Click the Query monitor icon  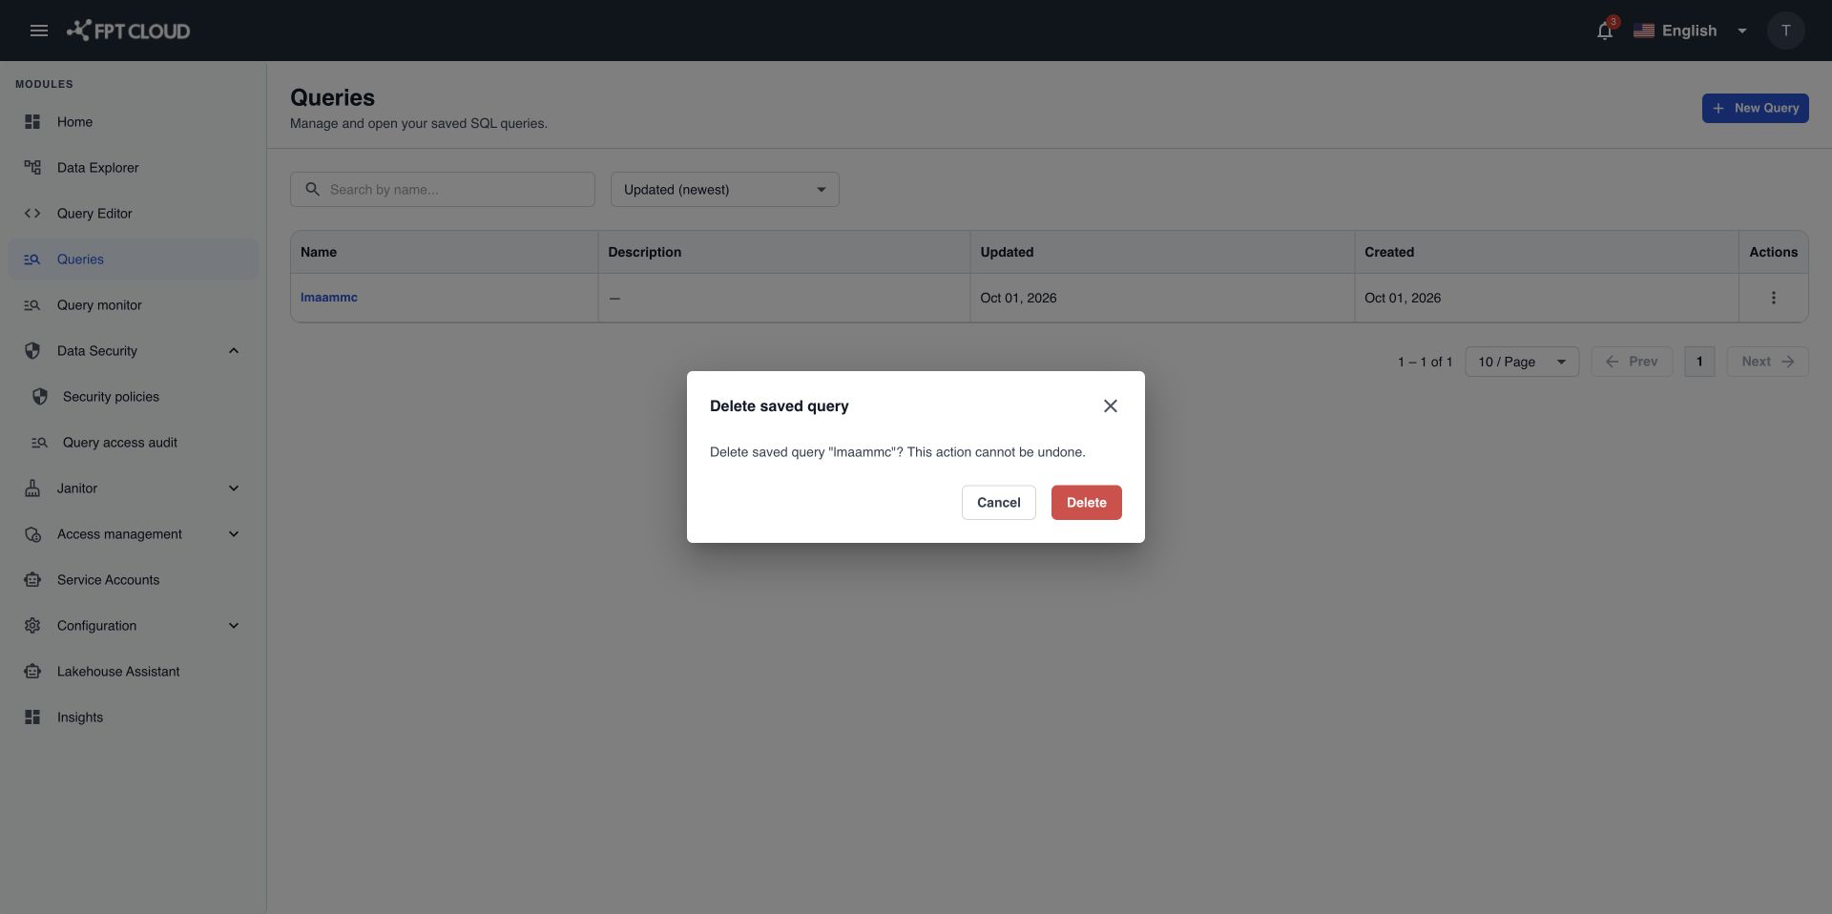tap(32, 305)
